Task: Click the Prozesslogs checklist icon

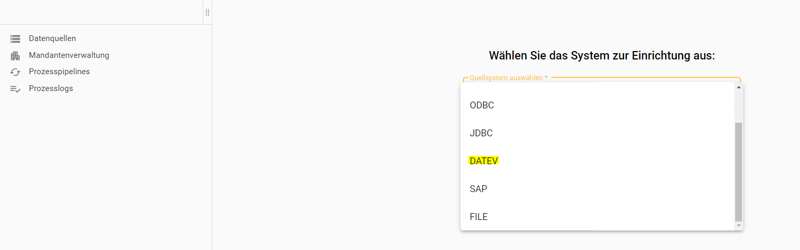Action: [15, 89]
